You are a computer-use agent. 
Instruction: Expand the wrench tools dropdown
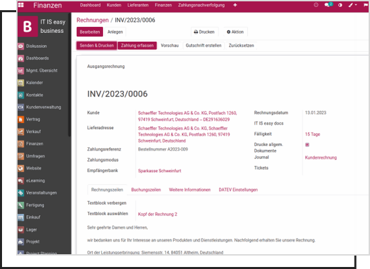tap(352, 5)
